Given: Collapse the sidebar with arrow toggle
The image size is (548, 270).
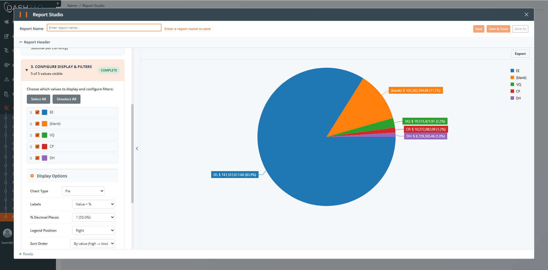Looking at the screenshot, I should [58, 3].
